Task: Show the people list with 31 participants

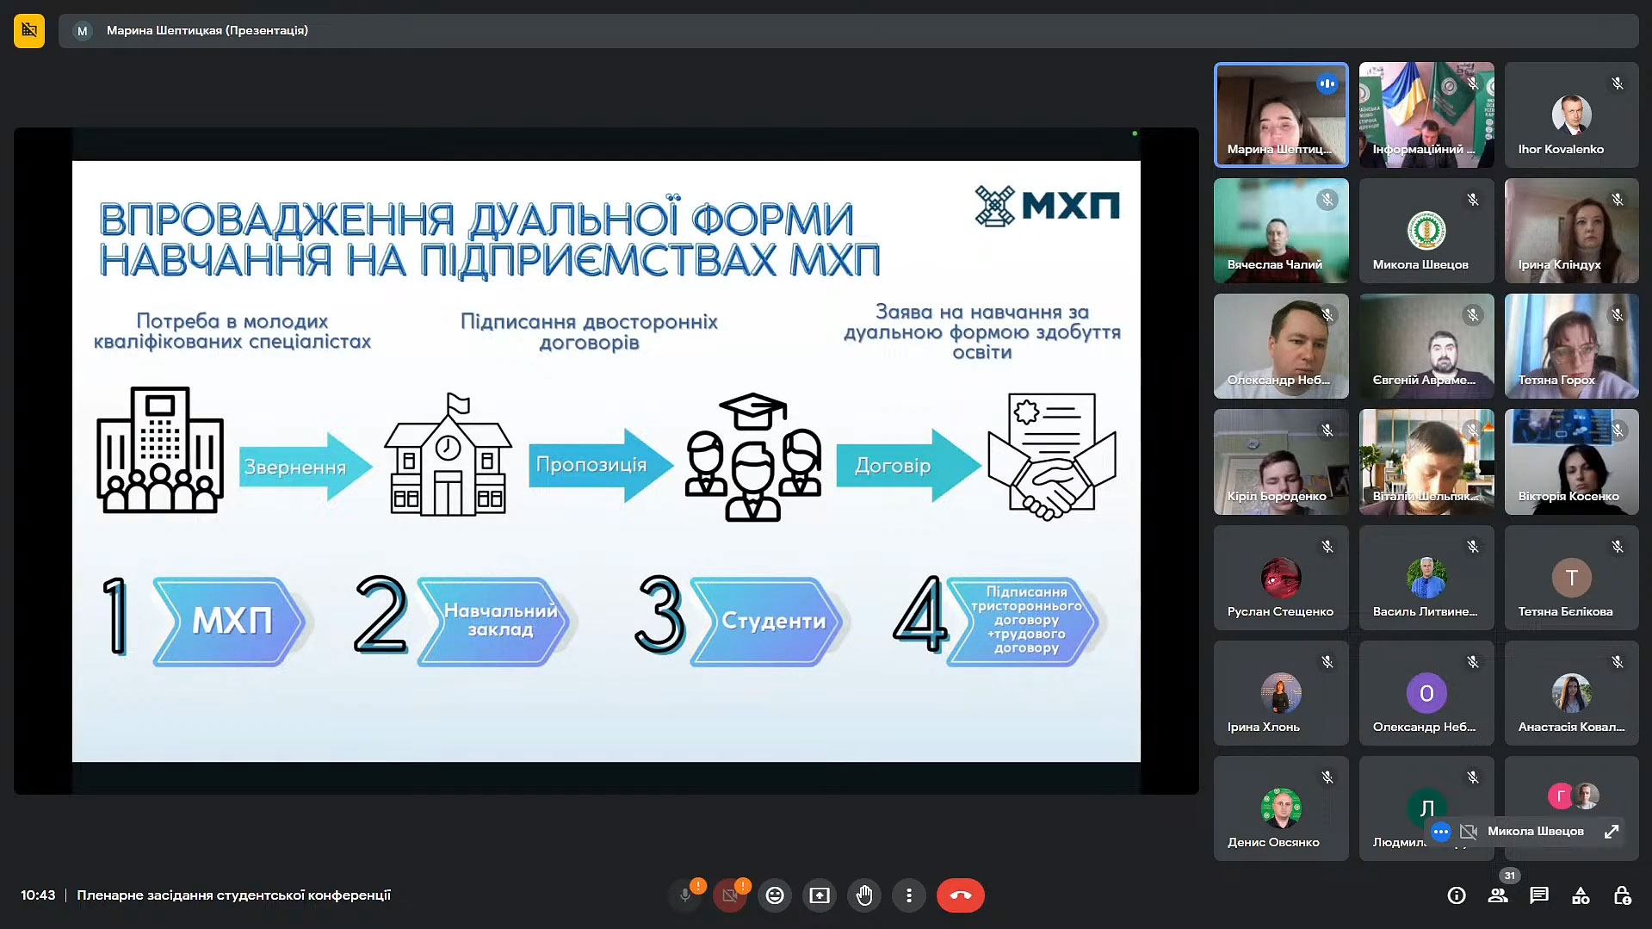Action: tap(1498, 895)
